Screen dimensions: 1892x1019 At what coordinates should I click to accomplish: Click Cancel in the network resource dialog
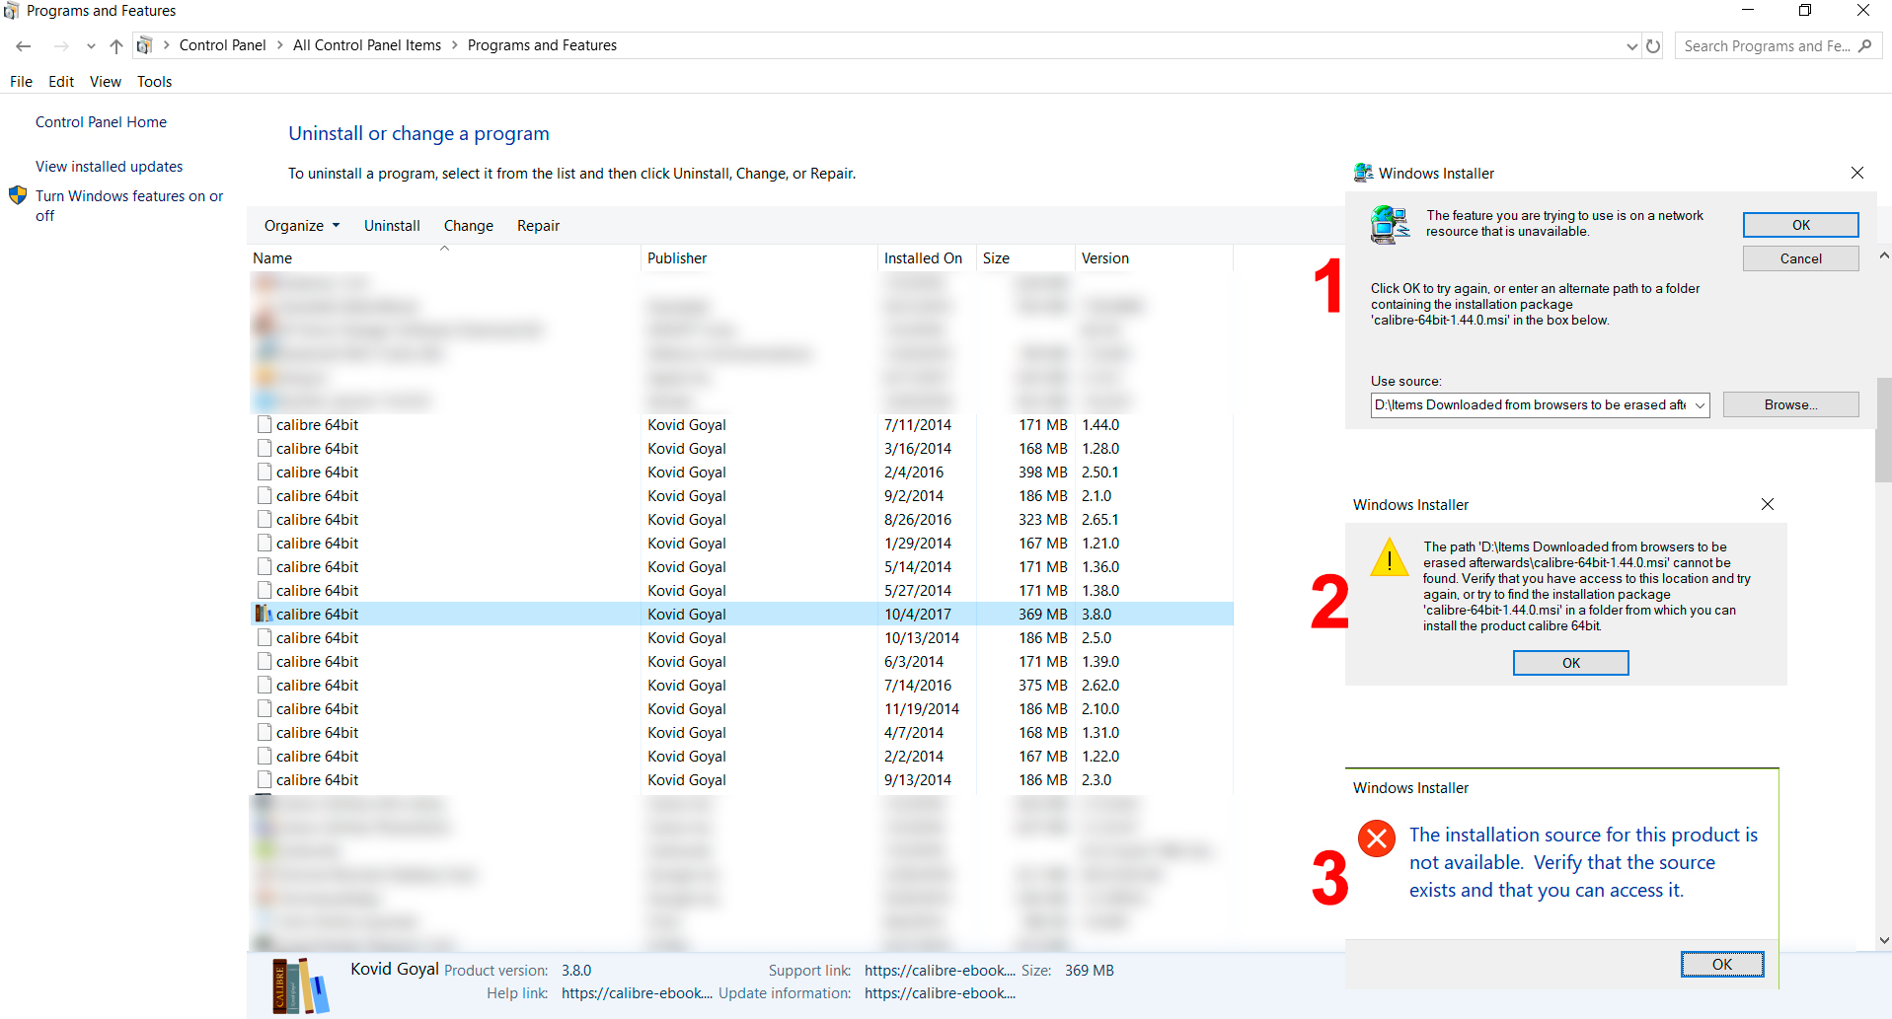pyautogui.click(x=1801, y=258)
